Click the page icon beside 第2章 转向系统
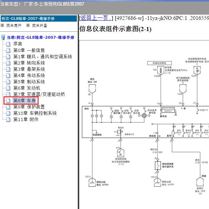The width and height of the screenshot is (209, 209). pyautogui.click(x=8, y=63)
